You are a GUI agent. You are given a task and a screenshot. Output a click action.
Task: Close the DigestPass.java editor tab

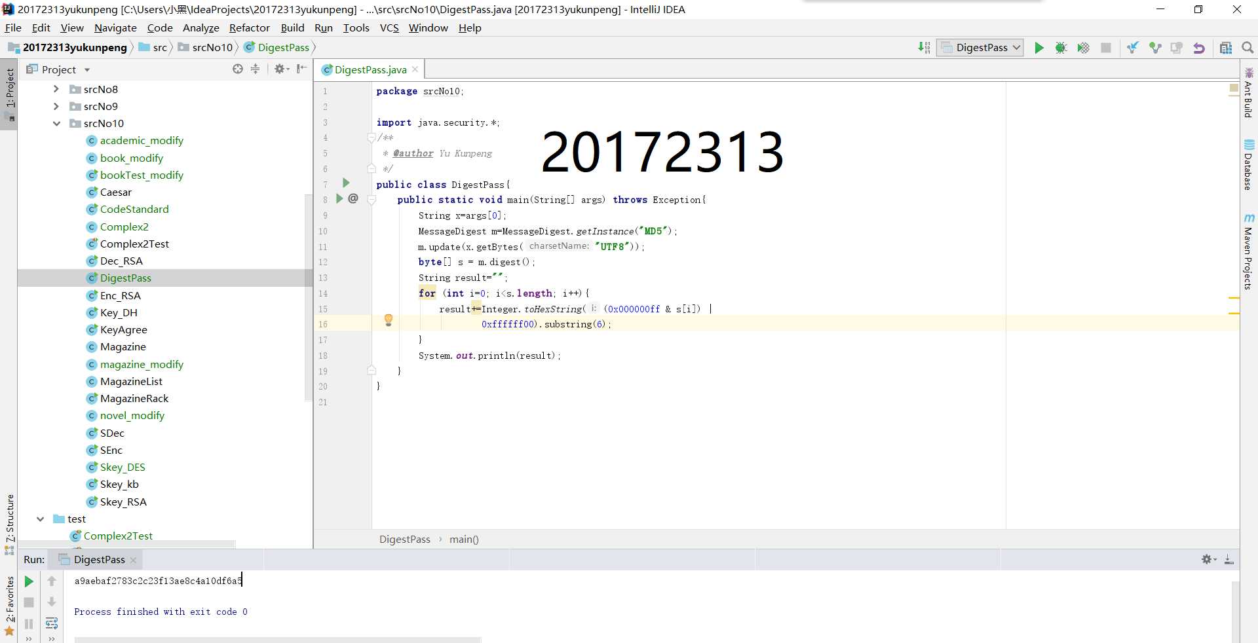pyautogui.click(x=415, y=69)
